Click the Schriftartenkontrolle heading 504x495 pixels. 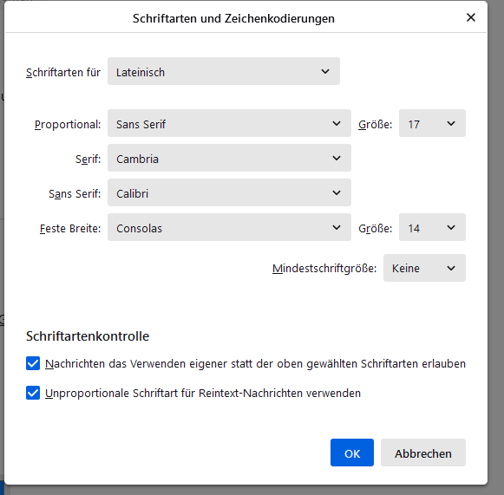(x=88, y=336)
